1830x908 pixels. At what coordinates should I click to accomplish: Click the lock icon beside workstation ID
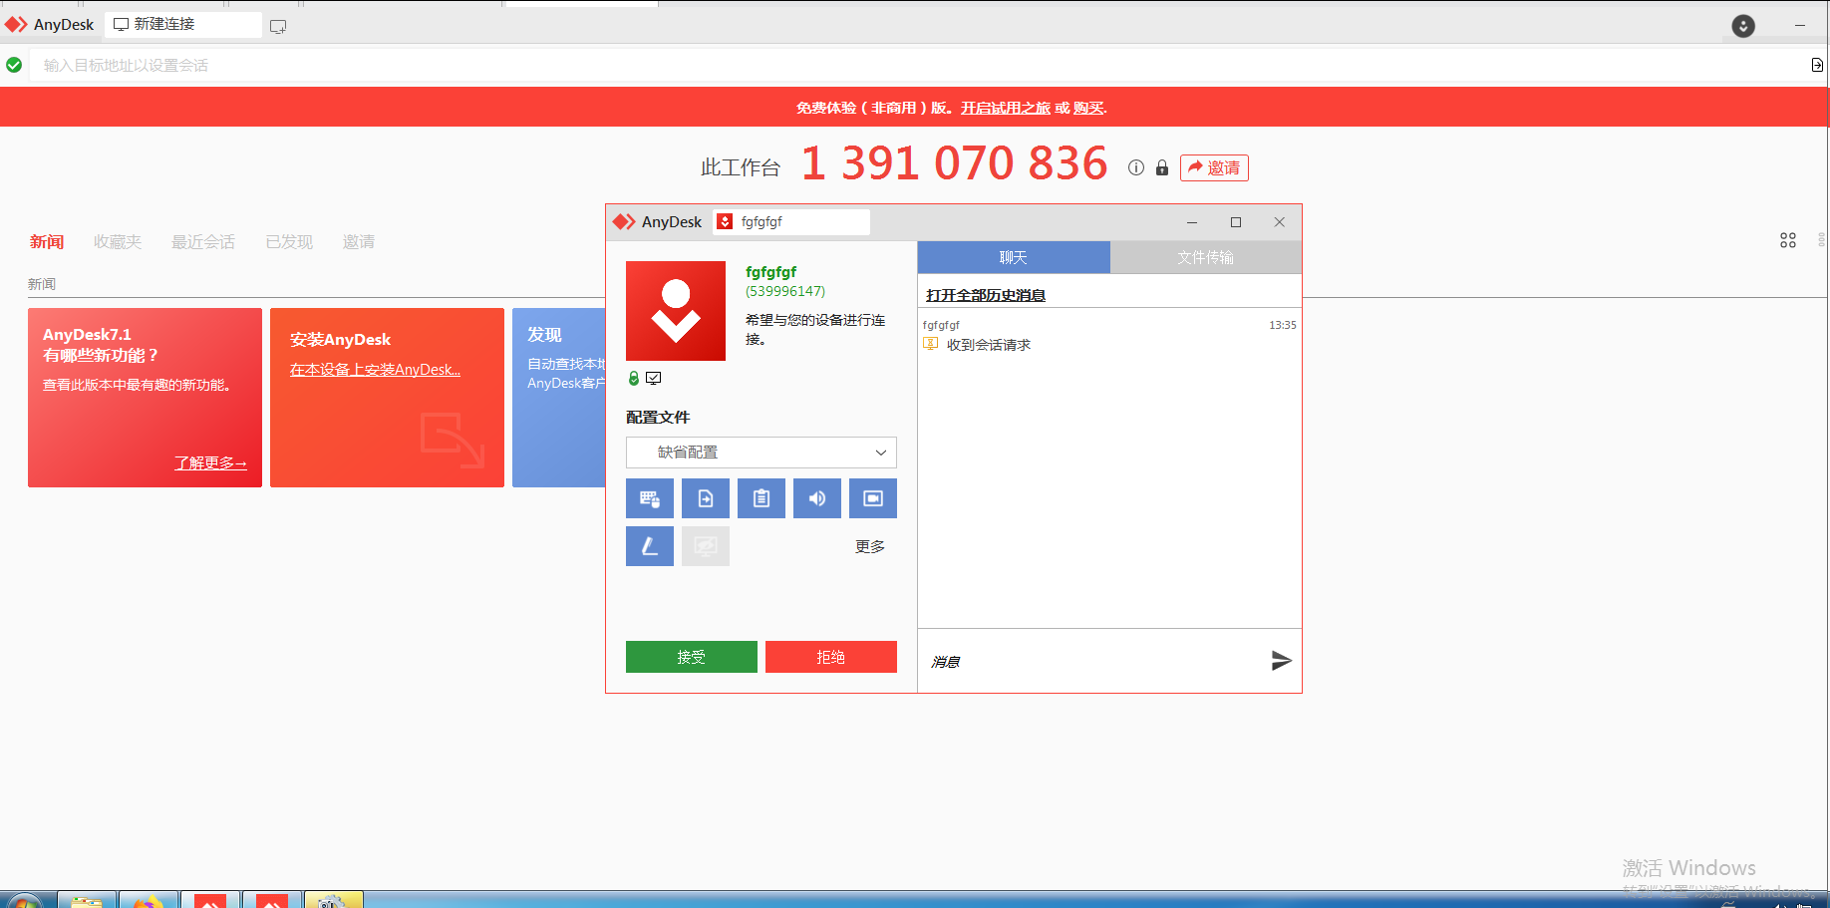coord(1161,168)
